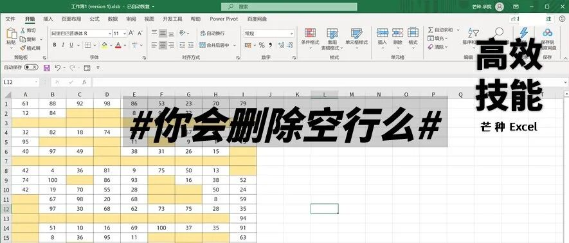Screen dimensions: 569x243
Task: Toggle top vertical alignment
Action: point(154,33)
